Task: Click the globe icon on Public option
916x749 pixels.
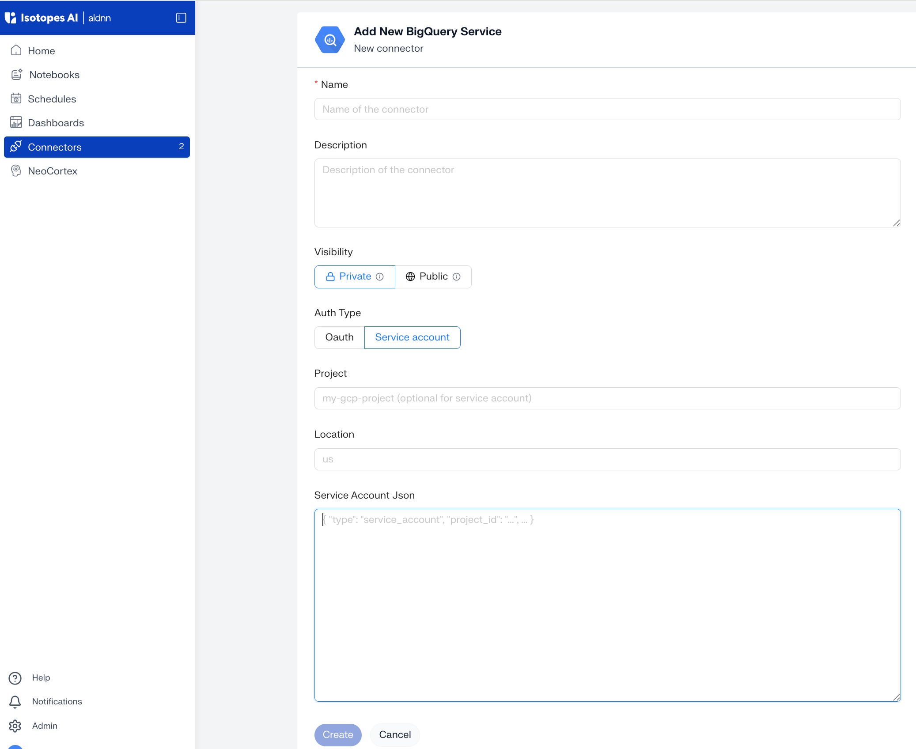Action: coord(410,276)
